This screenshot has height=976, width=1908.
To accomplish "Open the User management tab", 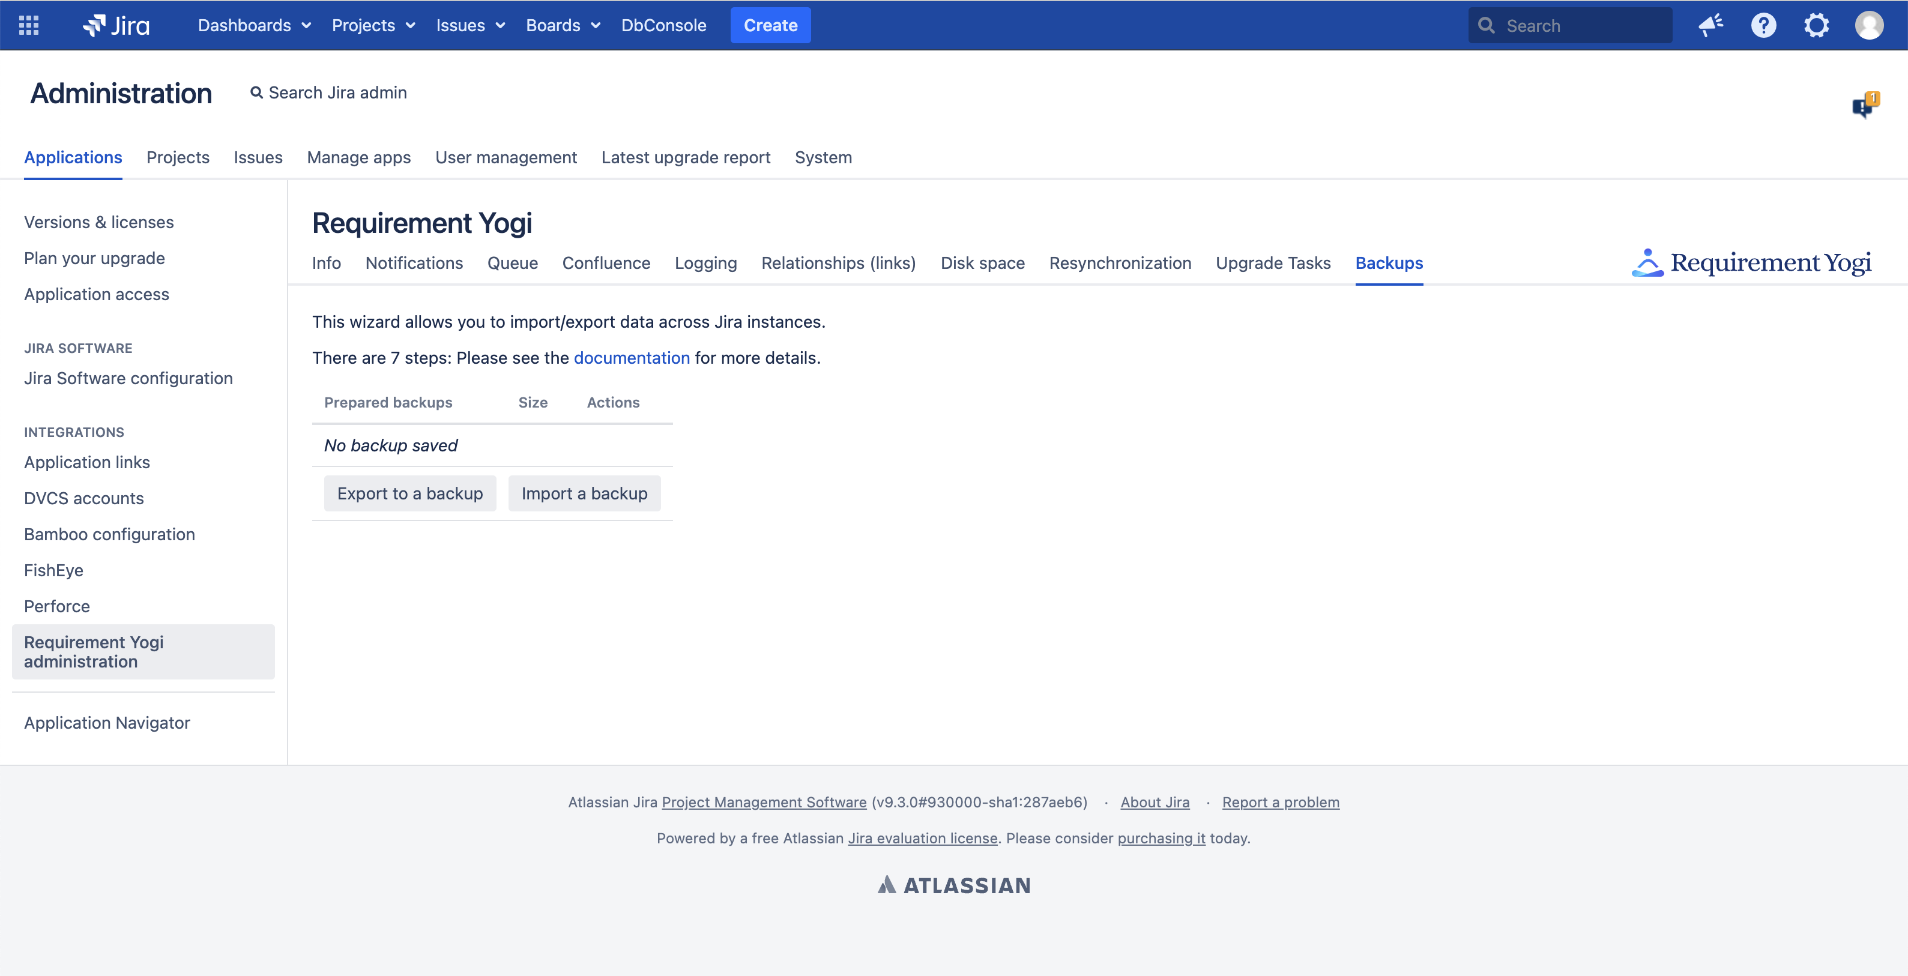I will click(506, 157).
